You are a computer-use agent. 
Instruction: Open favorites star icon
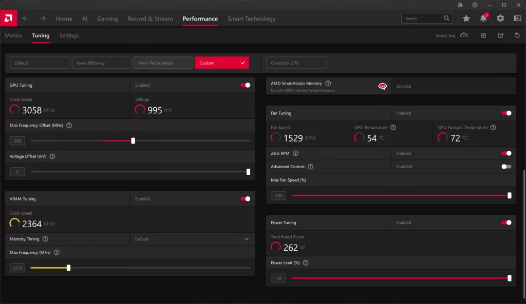(466, 18)
